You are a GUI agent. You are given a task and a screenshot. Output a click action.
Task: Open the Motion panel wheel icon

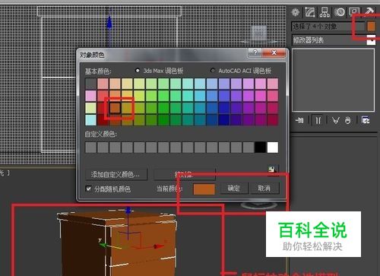pos(340,12)
